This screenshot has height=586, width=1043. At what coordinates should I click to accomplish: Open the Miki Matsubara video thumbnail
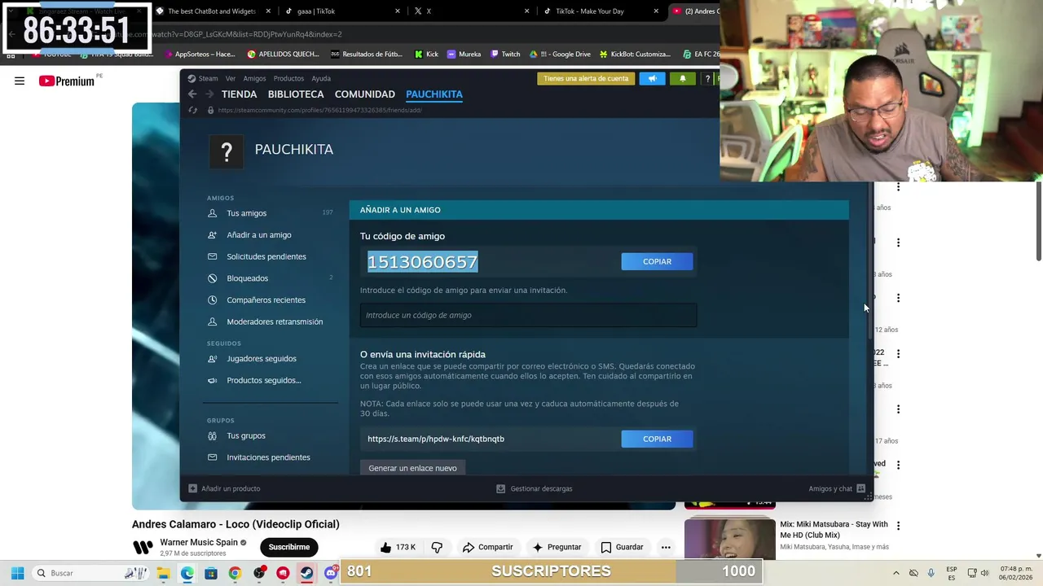tap(729, 537)
